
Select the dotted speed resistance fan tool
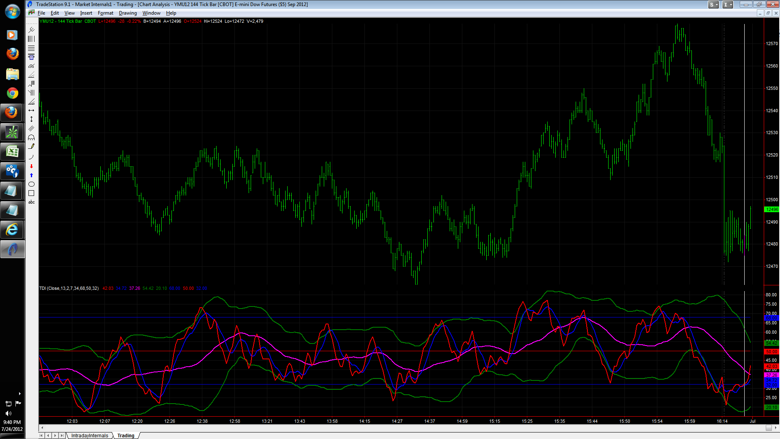click(x=31, y=74)
